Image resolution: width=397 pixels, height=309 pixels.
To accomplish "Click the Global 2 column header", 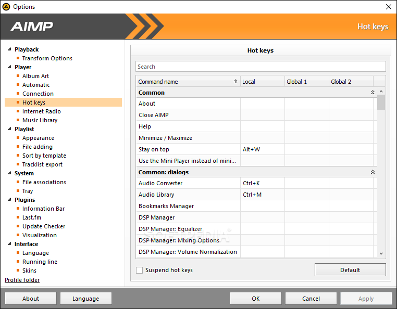I will 351,82.
